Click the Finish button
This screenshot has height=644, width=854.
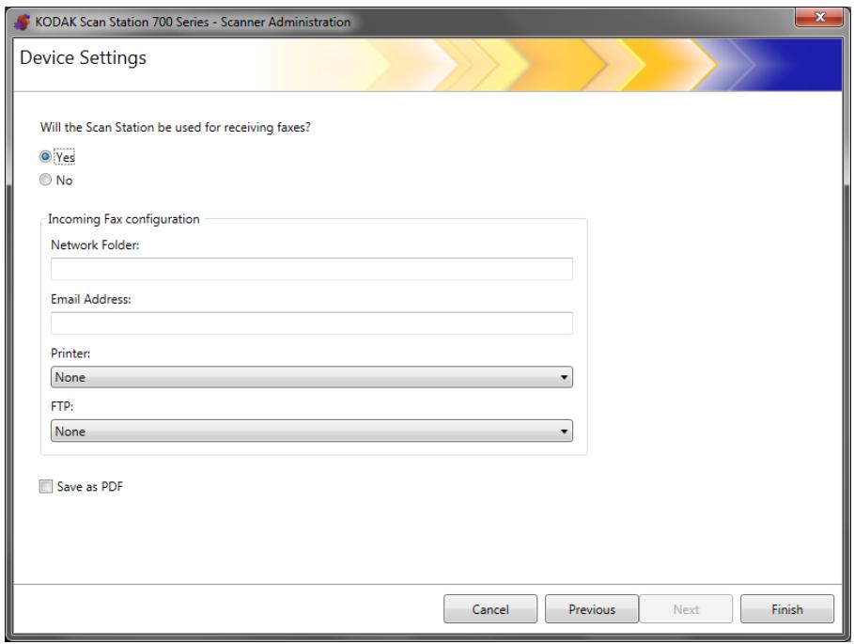pos(787,609)
